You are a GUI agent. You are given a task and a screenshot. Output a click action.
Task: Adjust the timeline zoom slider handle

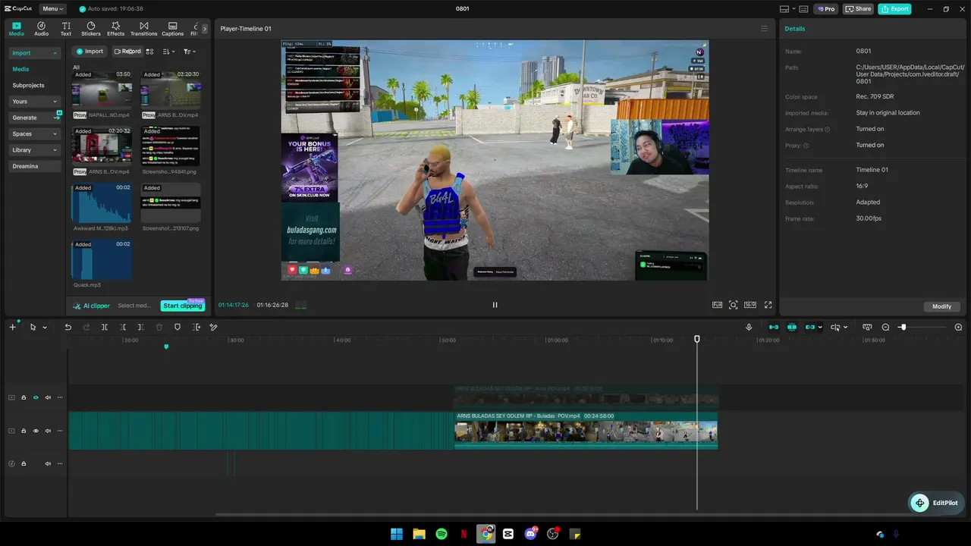pos(902,327)
